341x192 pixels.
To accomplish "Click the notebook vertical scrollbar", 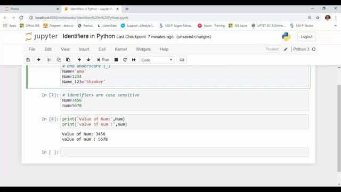I will pos(339,128).
